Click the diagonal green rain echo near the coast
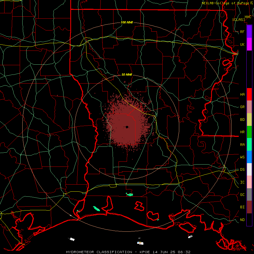Image resolution: width=254 pixels, height=254 pixels. tap(97, 209)
